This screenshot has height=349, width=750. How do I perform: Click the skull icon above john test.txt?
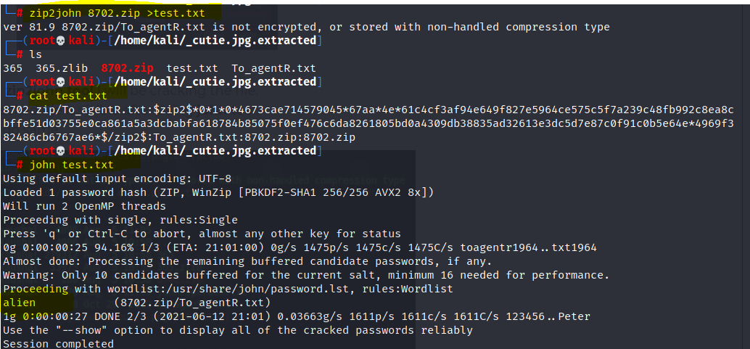pyautogui.click(x=60, y=151)
